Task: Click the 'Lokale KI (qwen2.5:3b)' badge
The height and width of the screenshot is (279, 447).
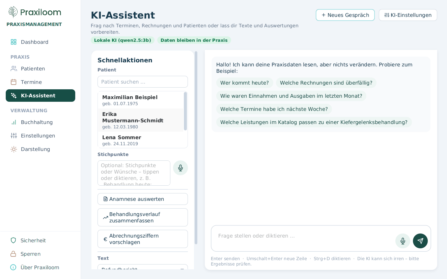Action: (x=122, y=40)
